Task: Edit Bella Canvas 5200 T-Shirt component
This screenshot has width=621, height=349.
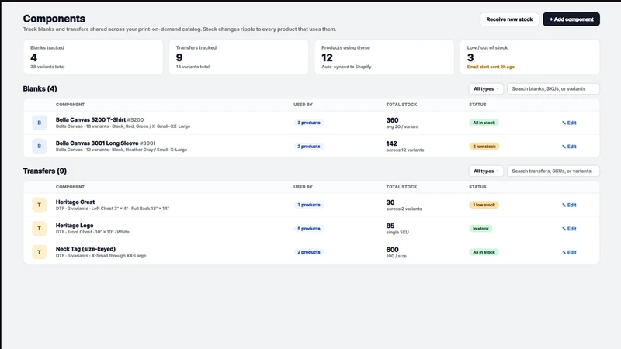Action: [x=569, y=123]
